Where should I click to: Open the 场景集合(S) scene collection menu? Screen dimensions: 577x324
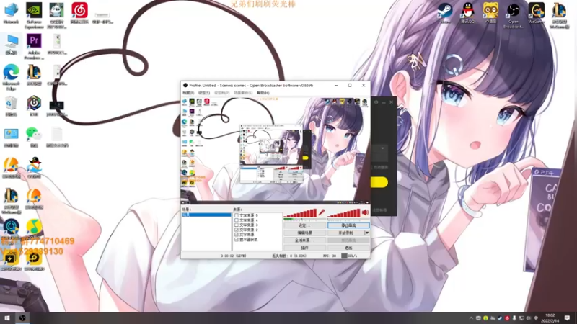243,93
